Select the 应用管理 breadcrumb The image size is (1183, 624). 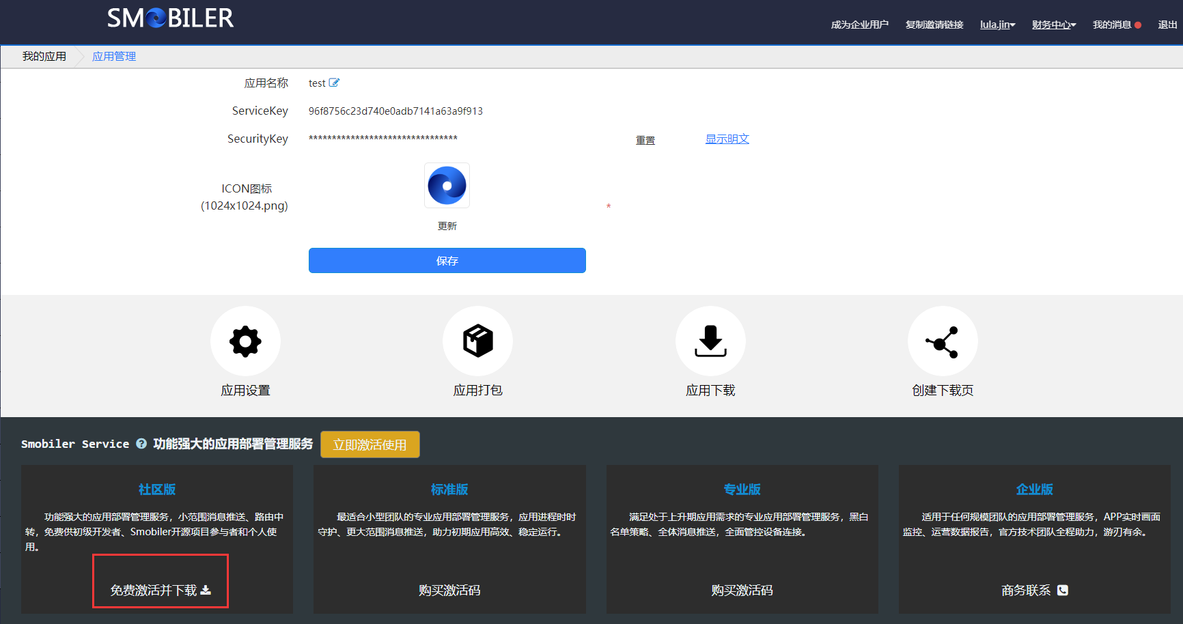[x=114, y=57]
